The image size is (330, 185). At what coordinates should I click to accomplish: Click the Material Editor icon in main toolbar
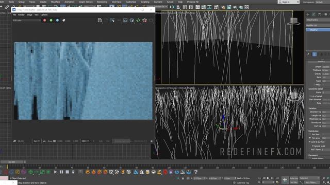(216, 7)
